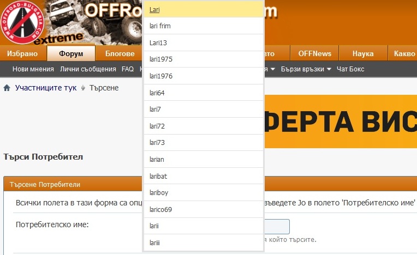Screen dimensions: 417x255
Task: Open the Offroad-Bulgaria site logo
Action: (x=22, y=22)
